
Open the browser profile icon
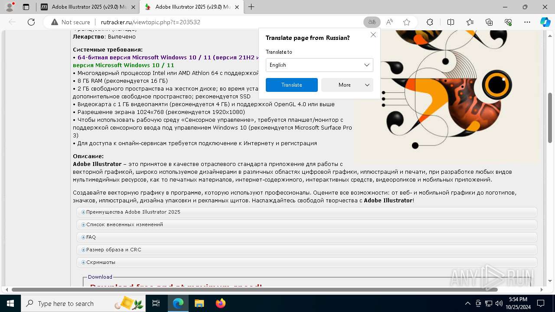(10, 7)
